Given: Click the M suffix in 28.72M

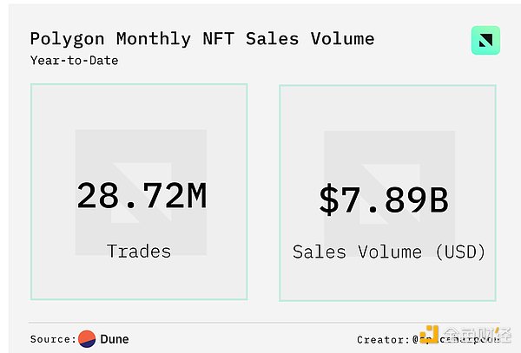Looking at the screenshot, I should [193, 196].
